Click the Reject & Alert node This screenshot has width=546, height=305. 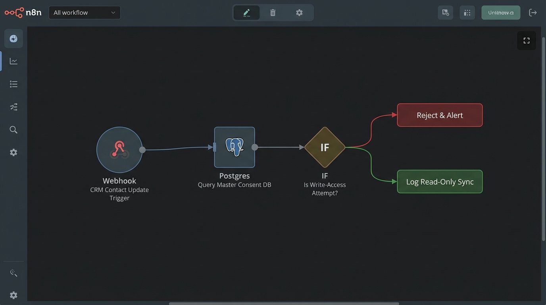tap(440, 115)
